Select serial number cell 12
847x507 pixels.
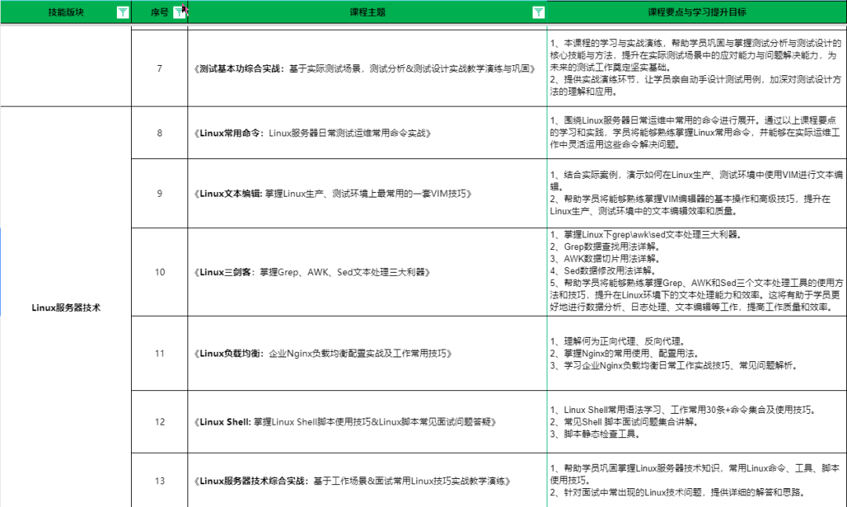[160, 422]
